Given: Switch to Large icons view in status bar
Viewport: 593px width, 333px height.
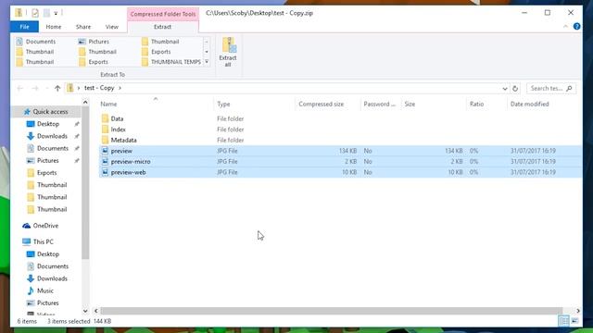Looking at the screenshot, I should pyautogui.click(x=574, y=321).
